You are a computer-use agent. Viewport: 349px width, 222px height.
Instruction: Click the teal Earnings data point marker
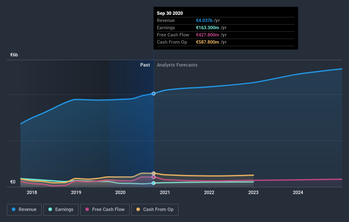[153, 183]
